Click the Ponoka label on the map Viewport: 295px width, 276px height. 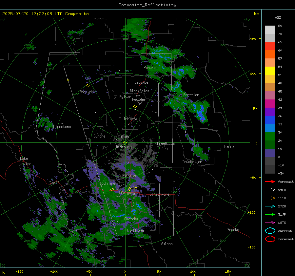pyautogui.click(x=149, y=68)
